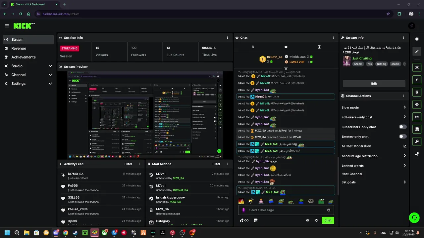Collapse the pinned leaderboard arrow in chat
This screenshot has height=238, width=424.
(x=286, y=68)
